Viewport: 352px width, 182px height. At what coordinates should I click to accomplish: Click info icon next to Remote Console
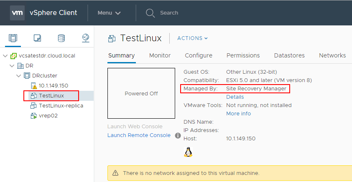pos(178,135)
